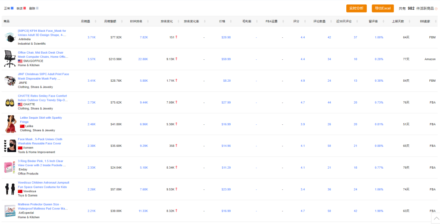Click 实时分析 orange button

coord(356,9)
